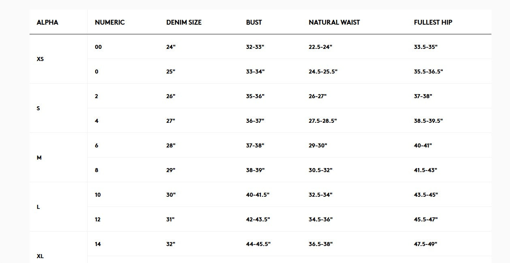Click the BUST column header
This screenshot has height=263, width=510.
254,22
